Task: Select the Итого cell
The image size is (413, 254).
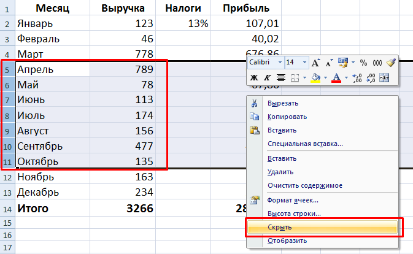Action: tap(52, 209)
